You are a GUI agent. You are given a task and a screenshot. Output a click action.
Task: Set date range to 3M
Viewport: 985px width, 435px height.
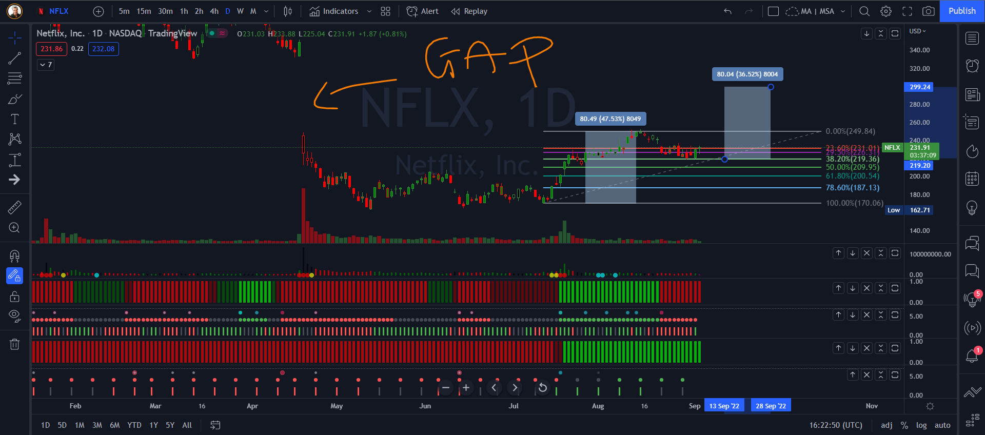97,425
